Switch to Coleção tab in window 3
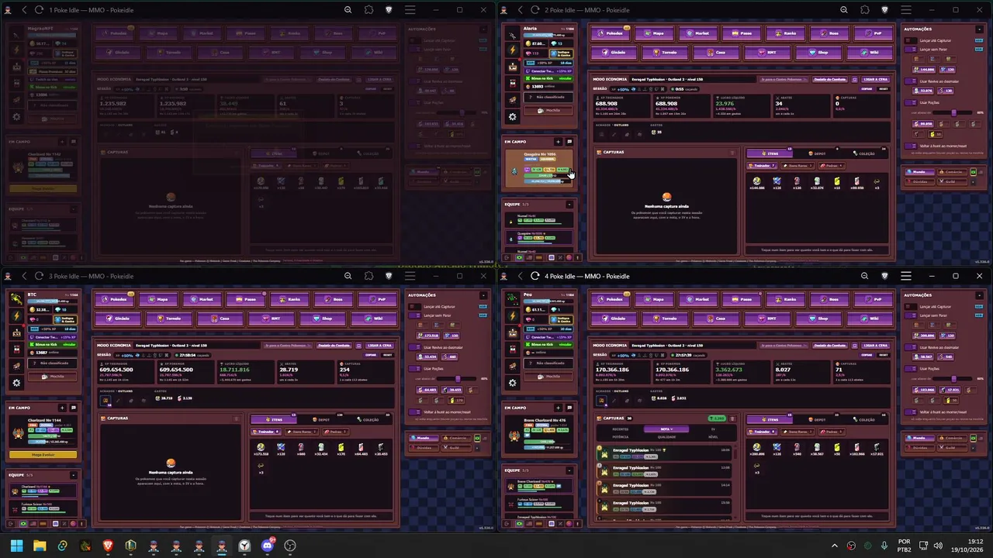The image size is (993, 558). coord(368,419)
